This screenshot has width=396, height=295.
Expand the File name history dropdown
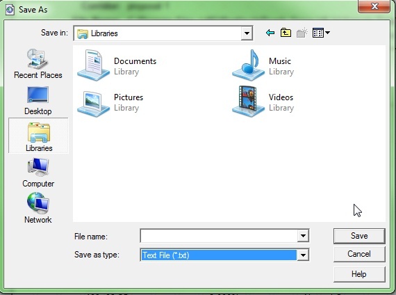coord(303,236)
